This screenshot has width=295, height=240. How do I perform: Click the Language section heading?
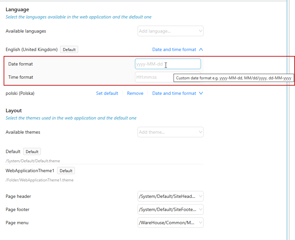pos(17,9)
